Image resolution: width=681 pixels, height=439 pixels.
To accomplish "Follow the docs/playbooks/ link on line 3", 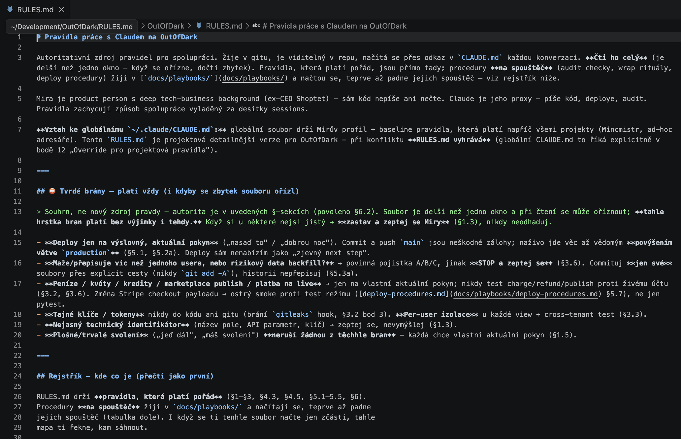I will (253, 78).
